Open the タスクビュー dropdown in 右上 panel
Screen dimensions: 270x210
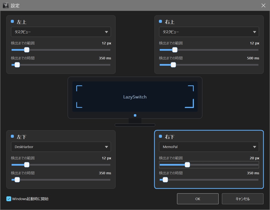pos(209,32)
